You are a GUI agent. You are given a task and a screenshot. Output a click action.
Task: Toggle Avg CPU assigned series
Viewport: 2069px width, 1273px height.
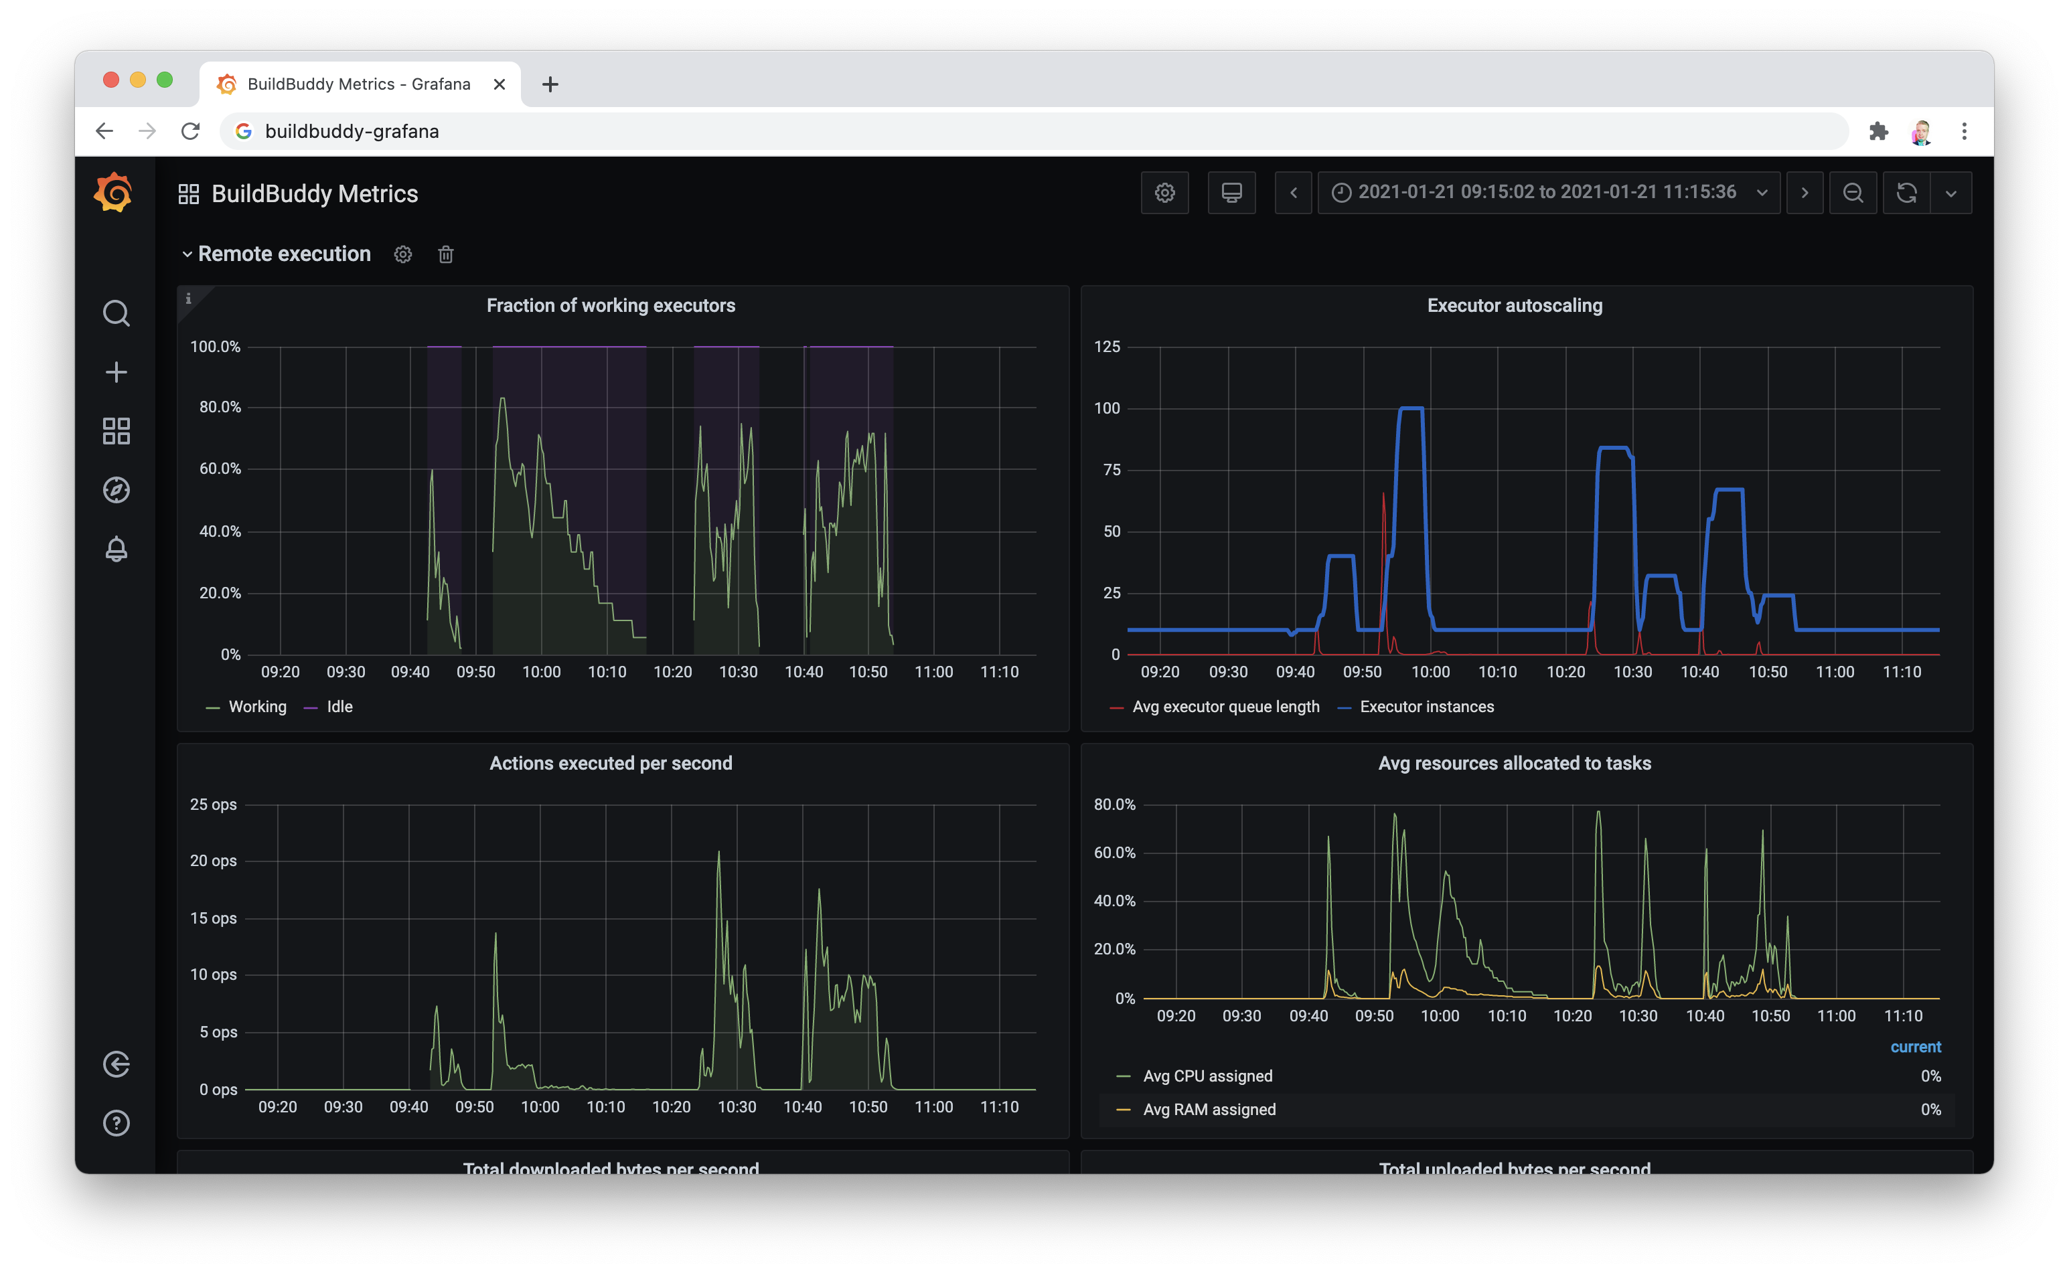[x=1207, y=1077]
